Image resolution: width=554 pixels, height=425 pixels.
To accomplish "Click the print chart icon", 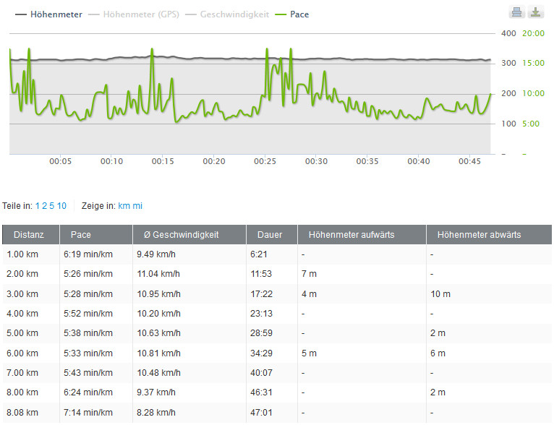I will [516, 12].
